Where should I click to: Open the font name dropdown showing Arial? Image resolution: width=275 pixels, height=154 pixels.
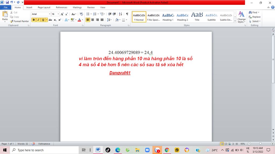coord(49,14)
